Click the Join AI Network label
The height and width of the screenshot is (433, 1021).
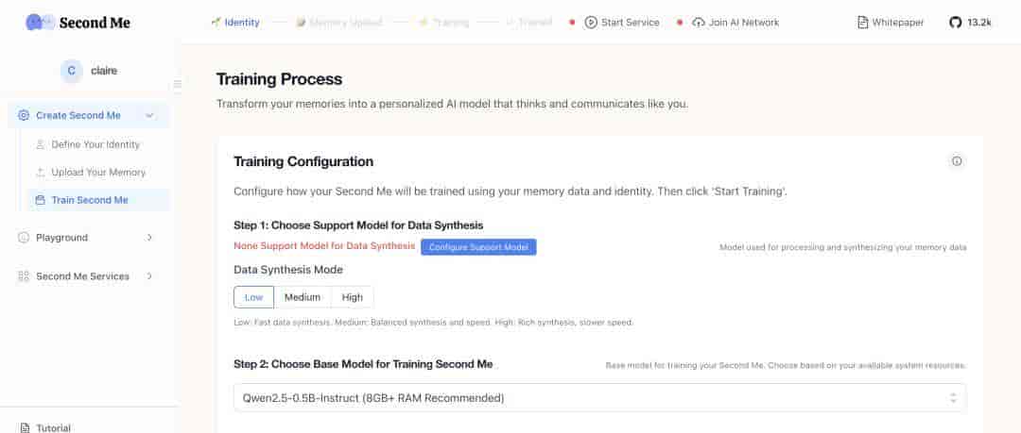744,22
